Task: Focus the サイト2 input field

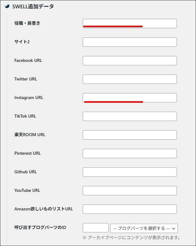Action: point(130,42)
